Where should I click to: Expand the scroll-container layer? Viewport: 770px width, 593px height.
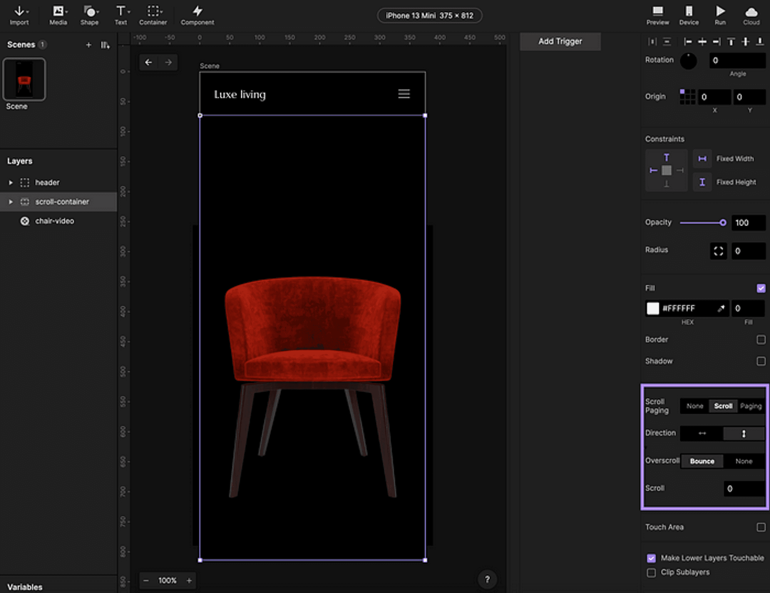[x=10, y=202]
